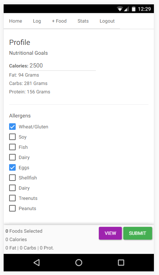Uncheck the Eggs allergen checkbox
The image size is (159, 275).
pyautogui.click(x=12, y=167)
